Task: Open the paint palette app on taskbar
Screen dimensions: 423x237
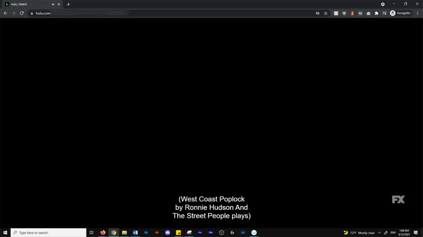Action: (x=189, y=233)
